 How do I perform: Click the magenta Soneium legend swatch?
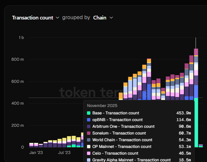[x=89, y=133]
